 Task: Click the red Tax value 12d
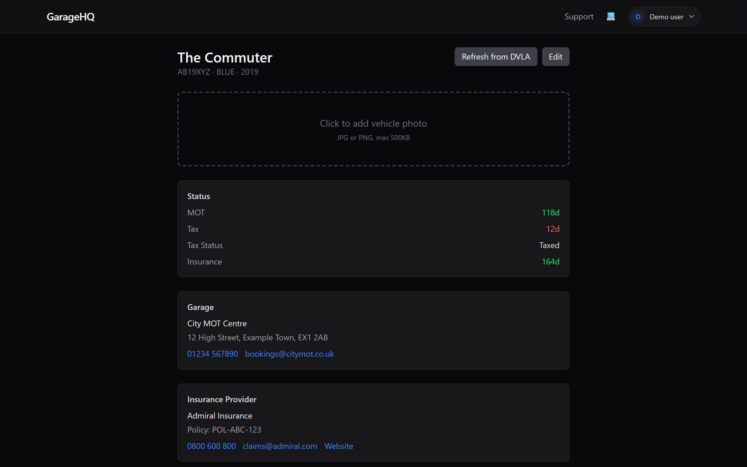click(x=553, y=229)
